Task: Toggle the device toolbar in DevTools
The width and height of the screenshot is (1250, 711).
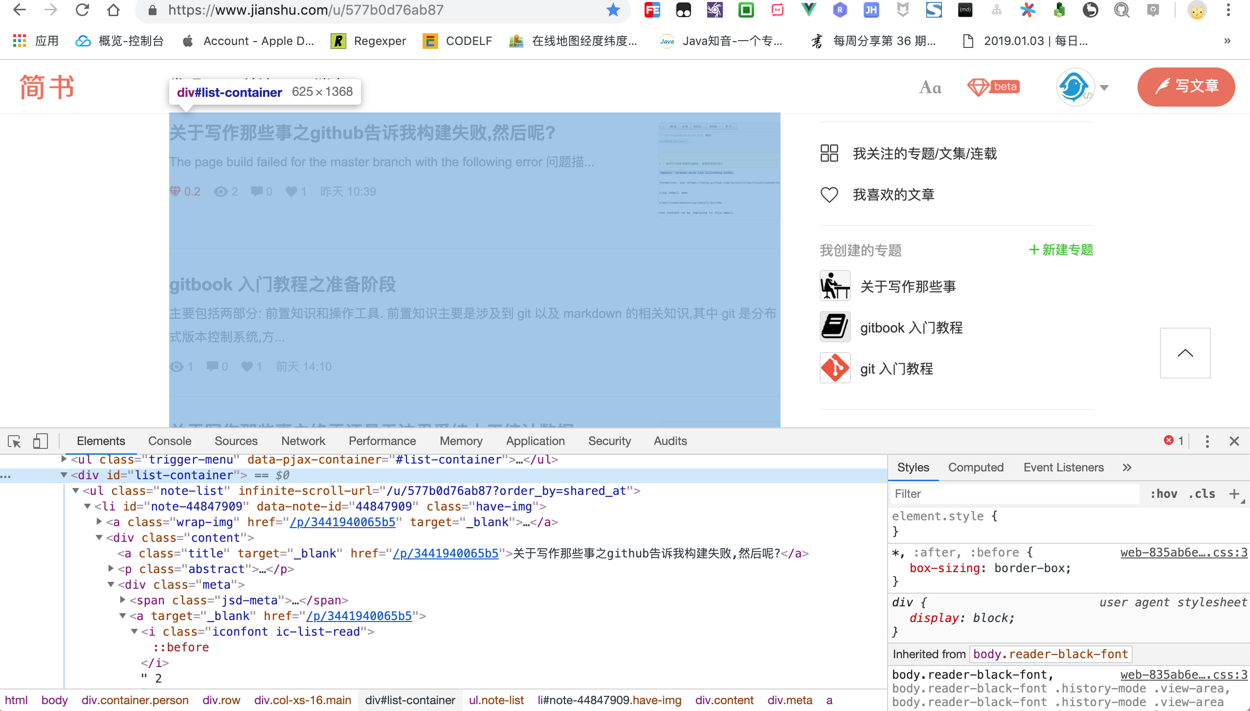Action: (x=40, y=441)
